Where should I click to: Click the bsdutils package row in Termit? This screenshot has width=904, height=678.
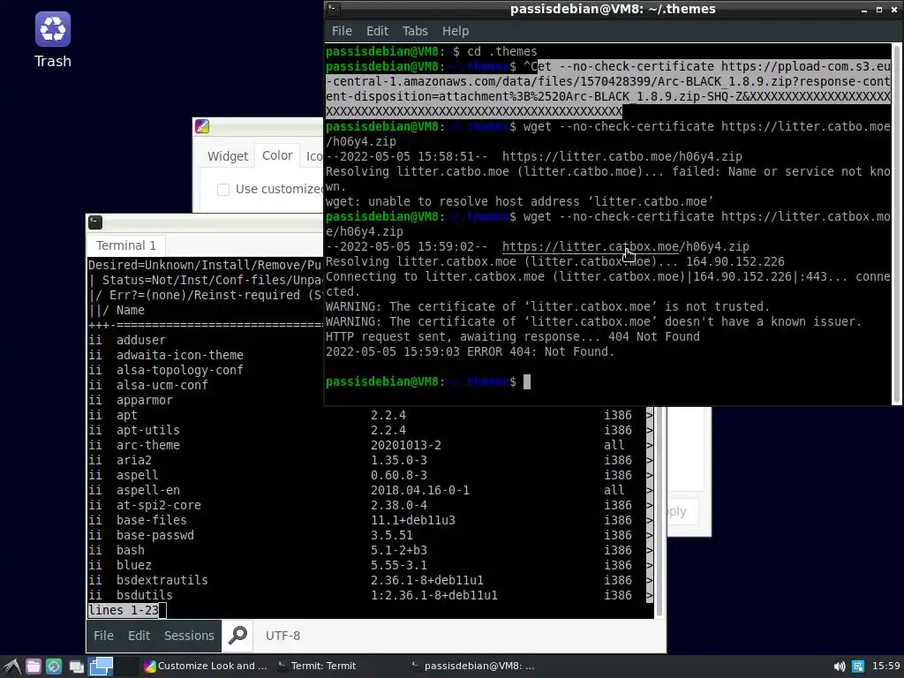[370, 595]
